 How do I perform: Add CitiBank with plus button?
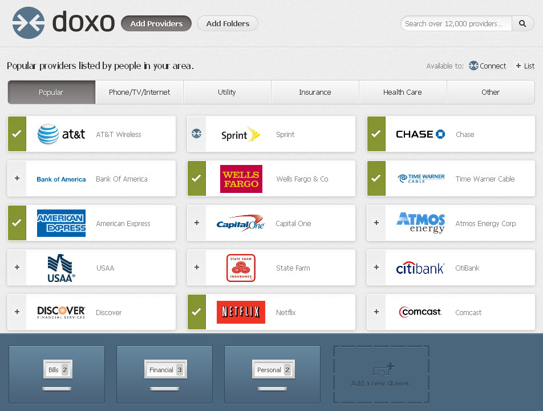point(376,267)
